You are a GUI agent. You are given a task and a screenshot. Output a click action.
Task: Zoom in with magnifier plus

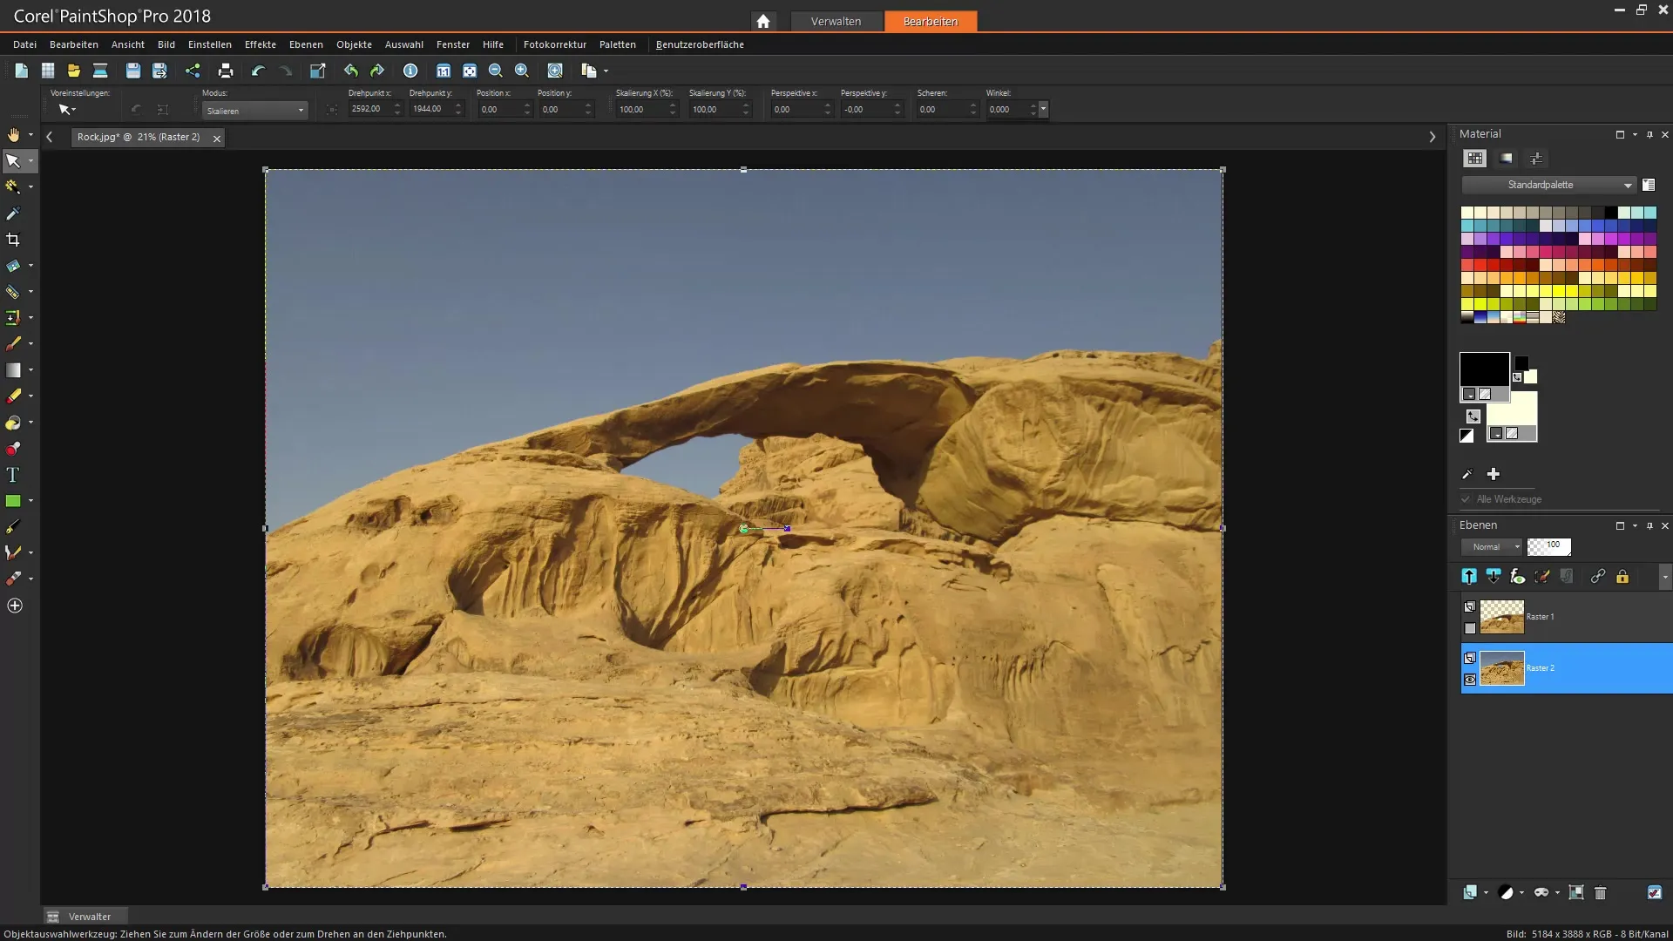pyautogui.click(x=522, y=71)
